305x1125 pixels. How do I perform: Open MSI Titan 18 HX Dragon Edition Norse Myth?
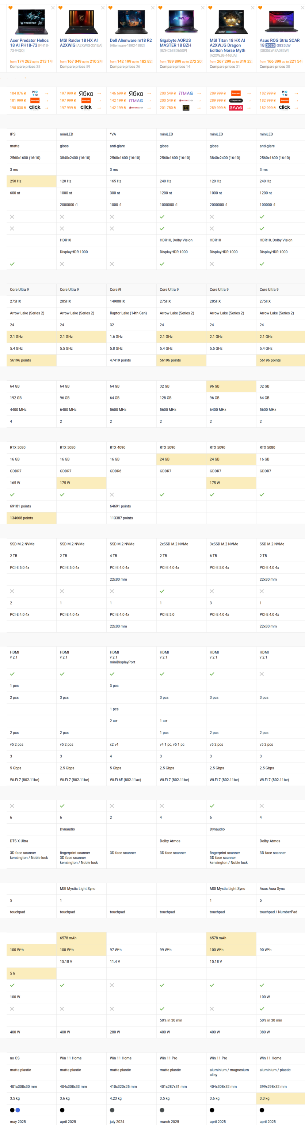point(228,45)
